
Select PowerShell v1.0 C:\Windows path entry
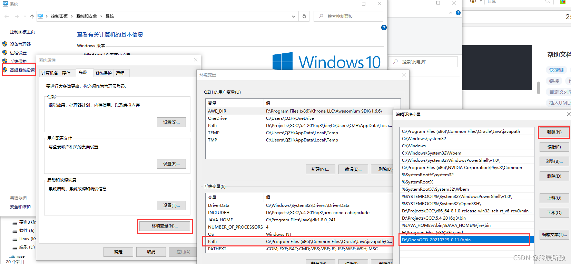(467, 160)
